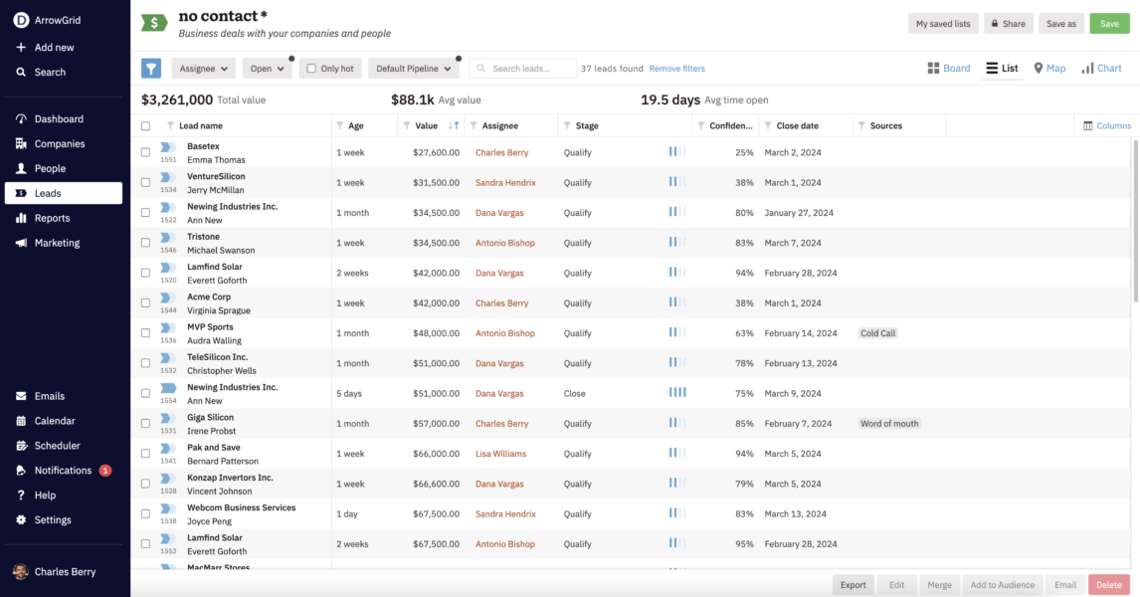Click the Remove filters link
1140x597 pixels.
coord(674,68)
